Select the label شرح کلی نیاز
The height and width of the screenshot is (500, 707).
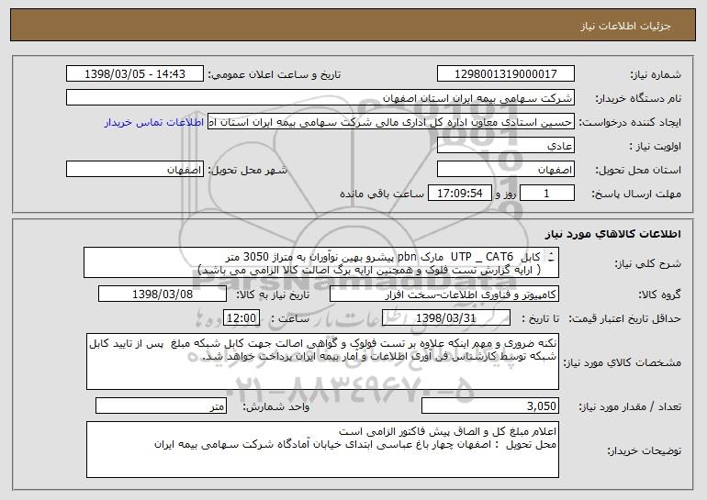(648, 263)
